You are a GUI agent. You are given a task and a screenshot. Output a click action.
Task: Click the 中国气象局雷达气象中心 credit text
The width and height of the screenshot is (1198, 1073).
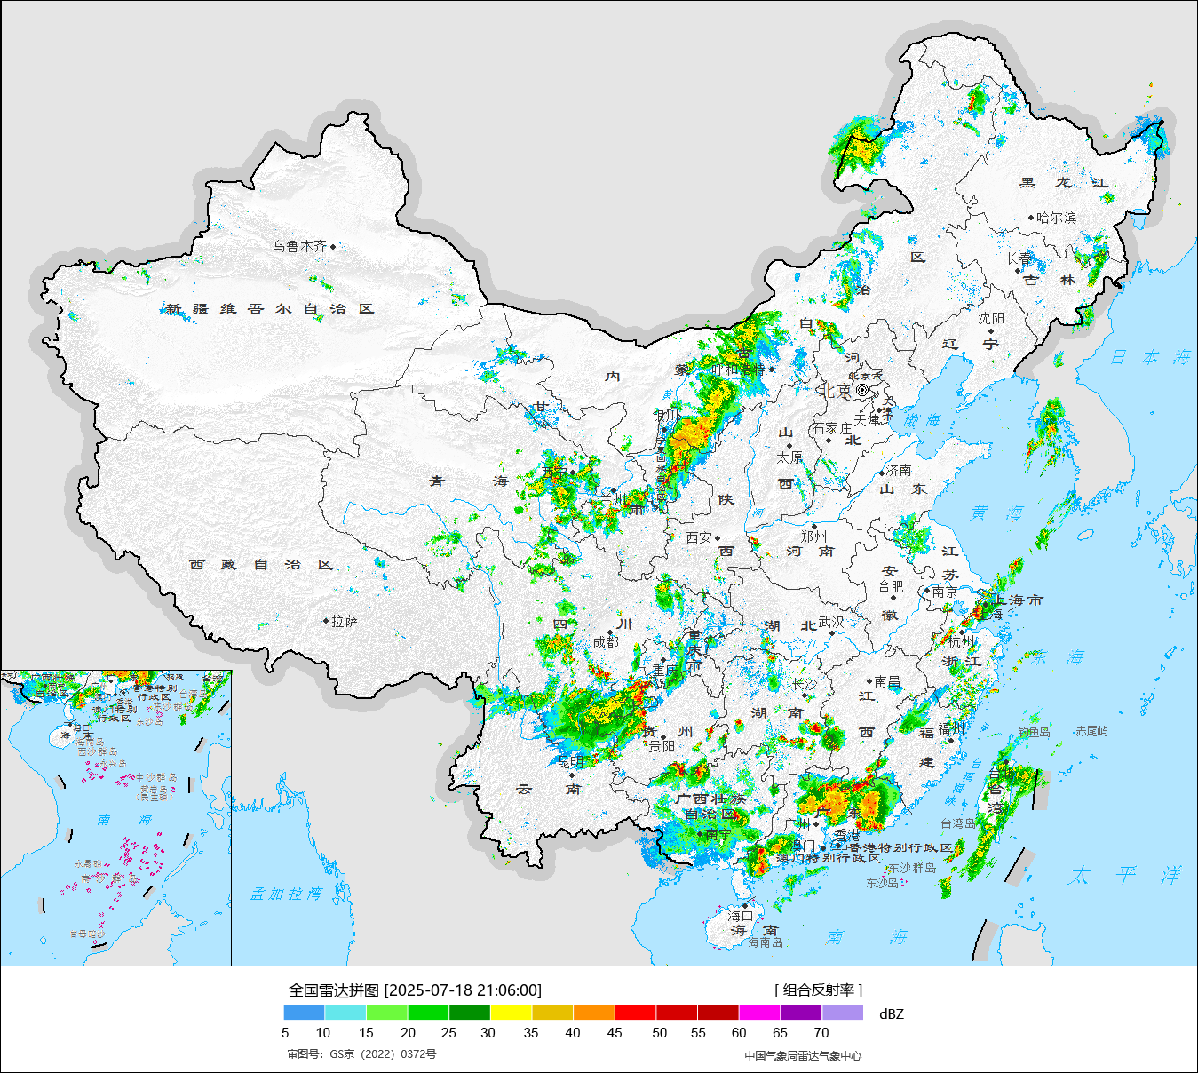pos(803,1055)
